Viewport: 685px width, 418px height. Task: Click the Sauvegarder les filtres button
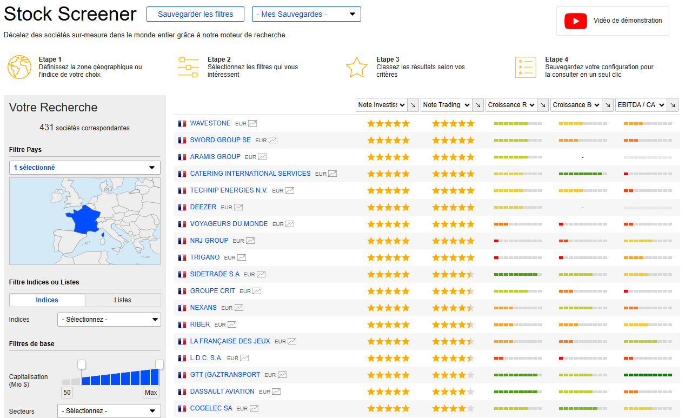point(195,14)
